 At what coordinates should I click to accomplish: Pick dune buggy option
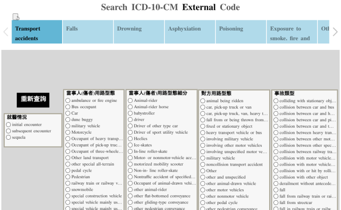coord(68,120)
